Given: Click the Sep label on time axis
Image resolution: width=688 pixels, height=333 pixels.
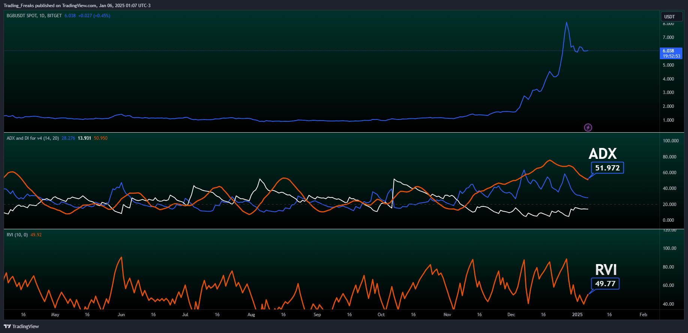Looking at the screenshot, I should point(317,315).
